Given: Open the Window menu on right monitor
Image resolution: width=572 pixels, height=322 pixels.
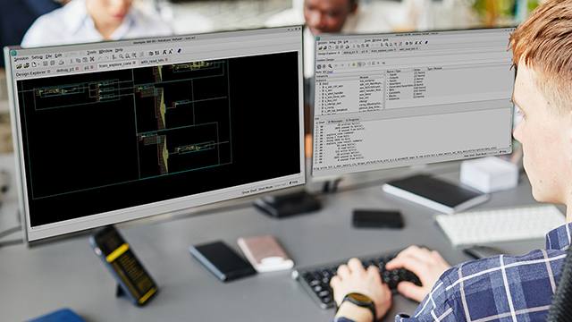Looking at the screenshot, I should point(377,40).
